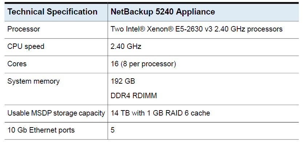Click the word RDIMM in memory cell

145,96
